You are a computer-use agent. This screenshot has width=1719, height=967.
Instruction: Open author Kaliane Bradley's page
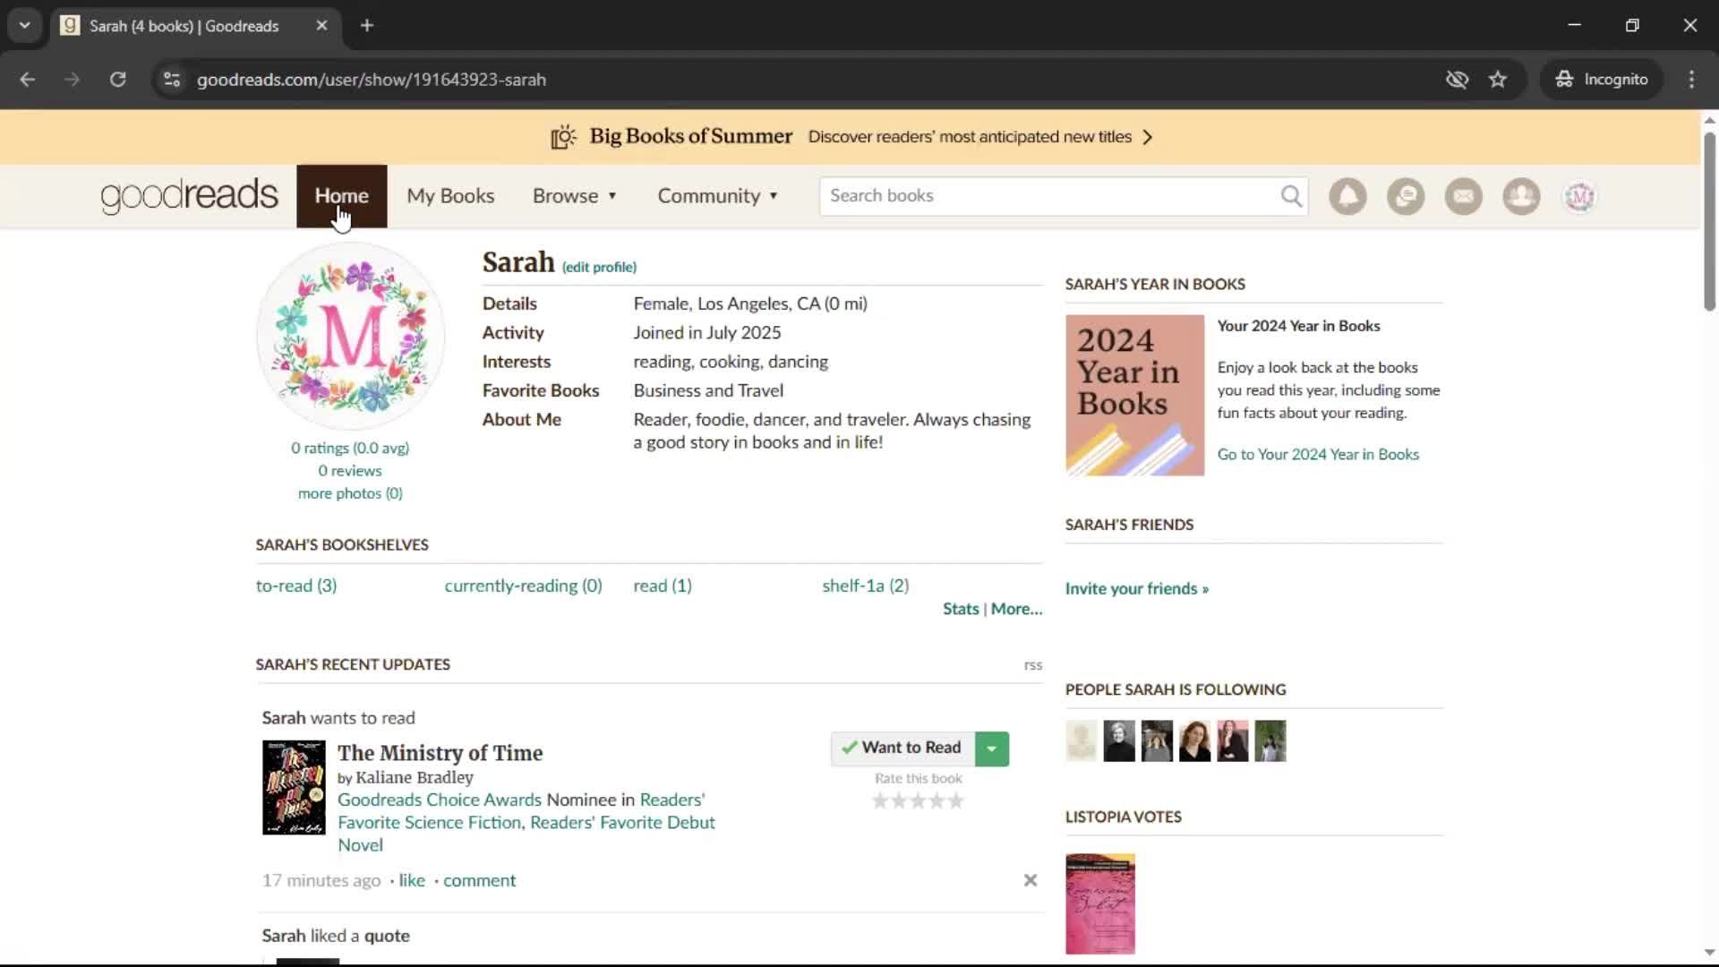[x=415, y=777]
